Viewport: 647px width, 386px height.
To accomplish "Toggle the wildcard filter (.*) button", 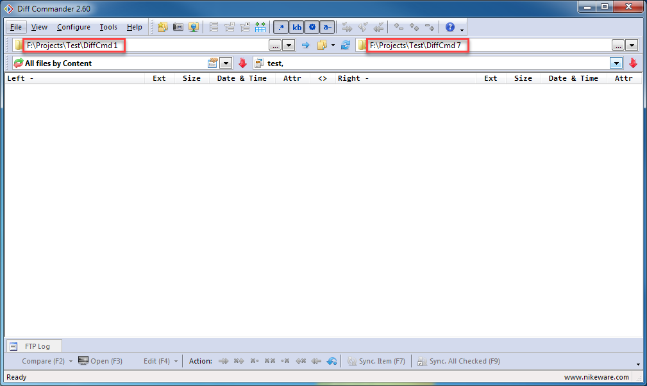I will click(281, 27).
